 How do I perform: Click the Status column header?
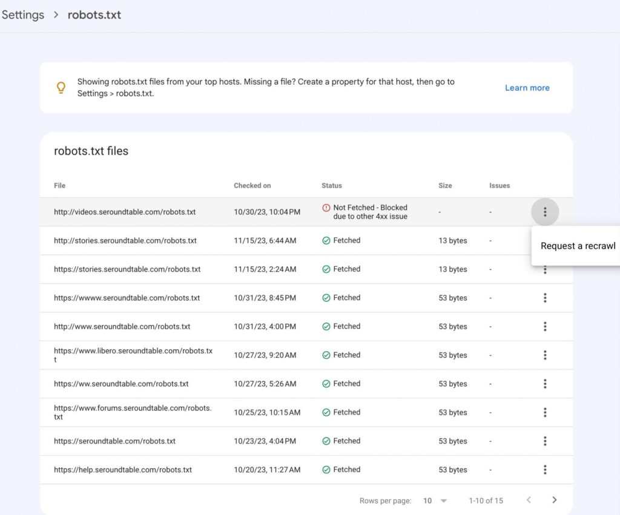point(331,185)
